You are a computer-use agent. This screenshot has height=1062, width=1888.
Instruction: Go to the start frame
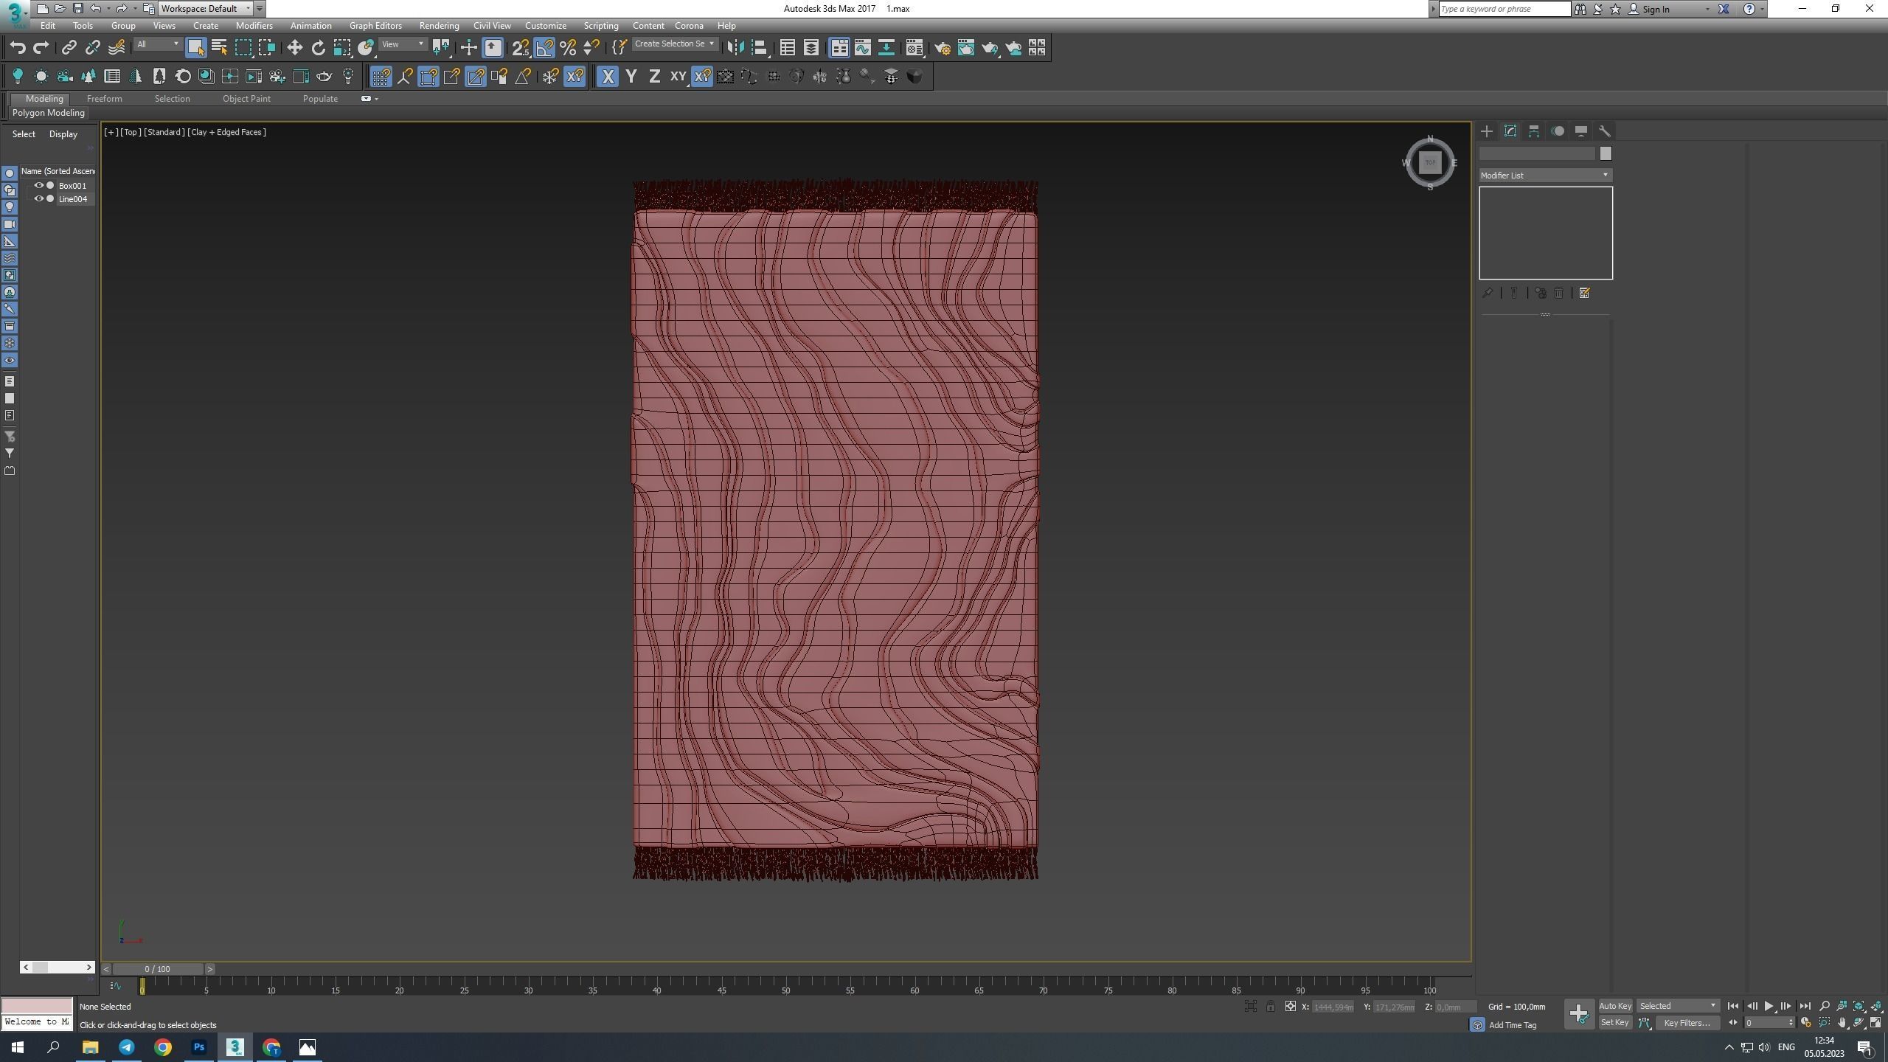tap(1733, 1006)
